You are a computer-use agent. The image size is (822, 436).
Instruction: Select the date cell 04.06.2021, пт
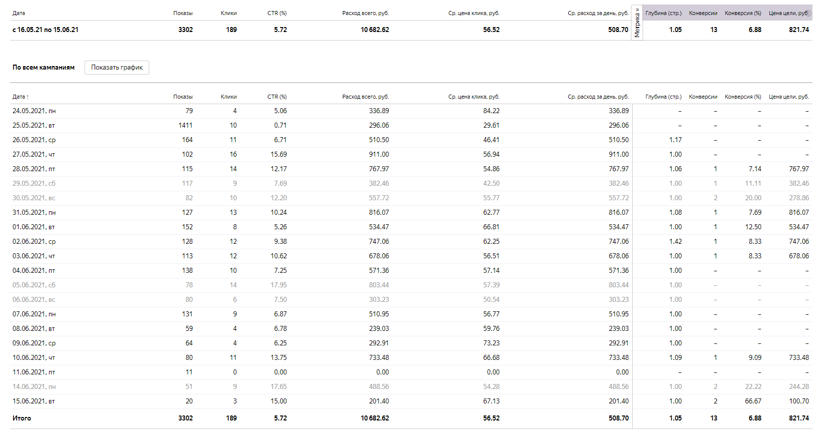(x=34, y=270)
